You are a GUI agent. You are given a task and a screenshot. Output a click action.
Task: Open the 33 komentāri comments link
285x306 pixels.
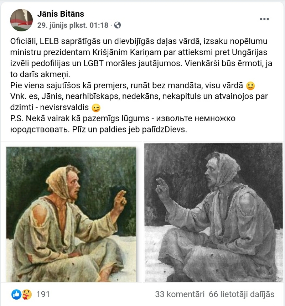(180, 294)
